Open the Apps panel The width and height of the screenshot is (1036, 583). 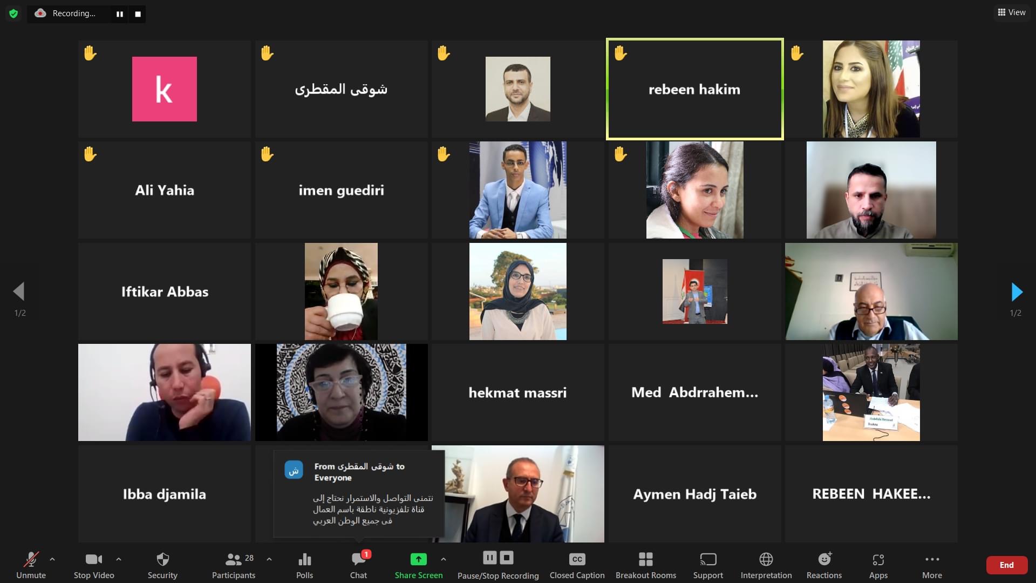(x=878, y=565)
